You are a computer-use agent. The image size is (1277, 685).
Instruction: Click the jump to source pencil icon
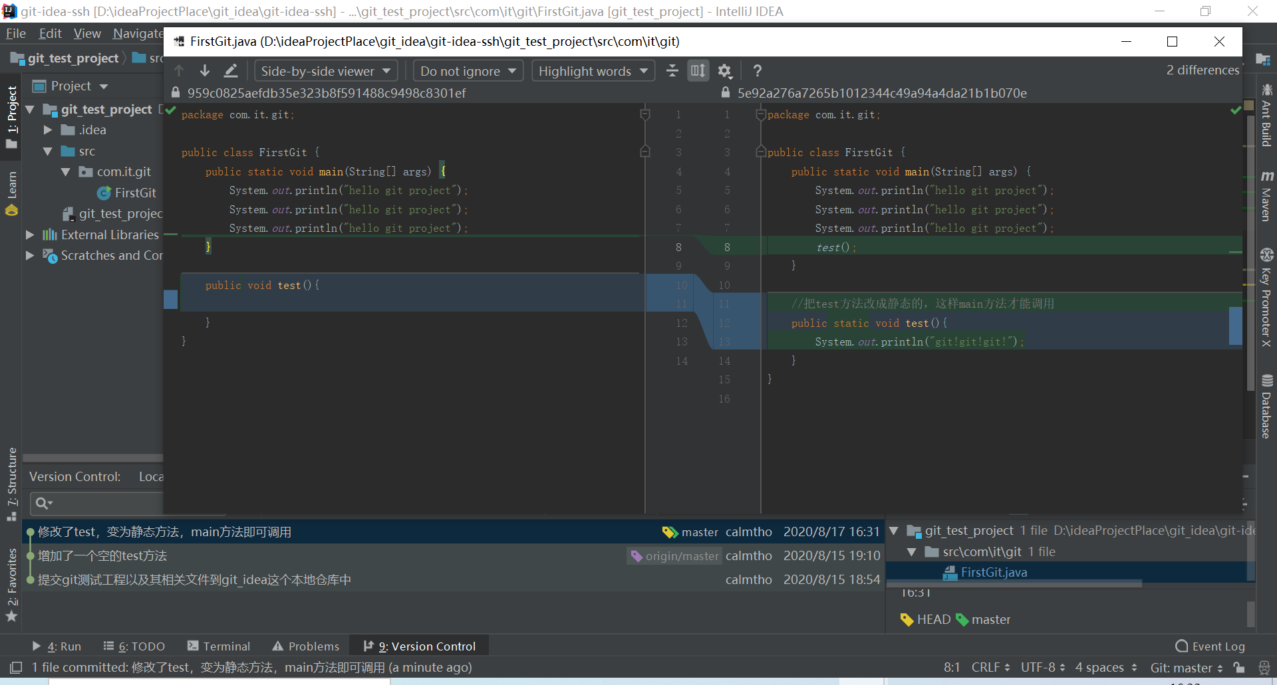click(x=231, y=70)
